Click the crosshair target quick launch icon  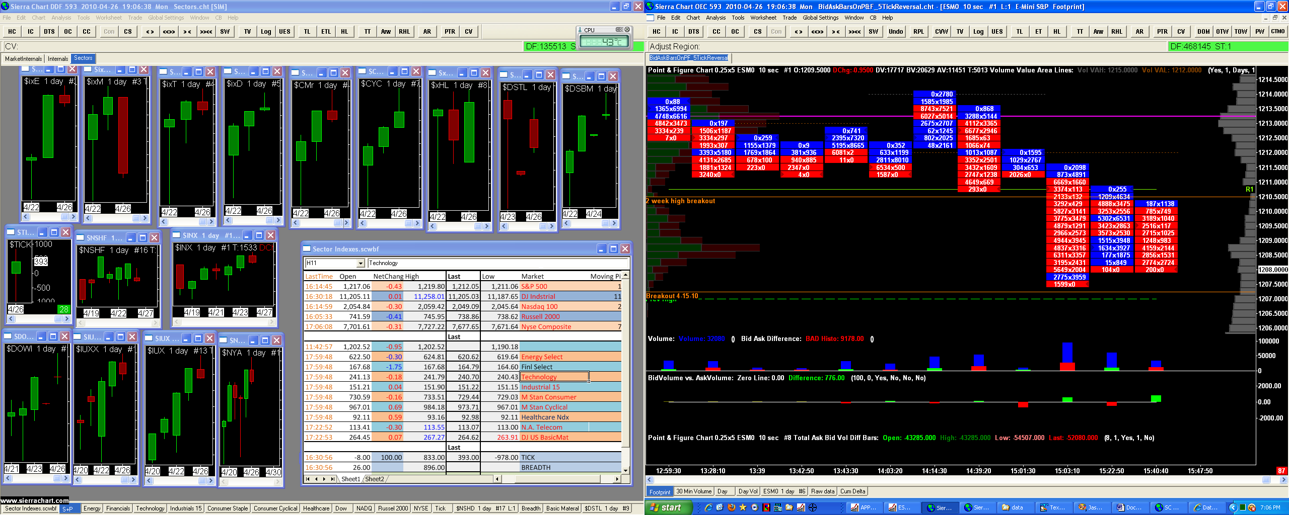812,507
